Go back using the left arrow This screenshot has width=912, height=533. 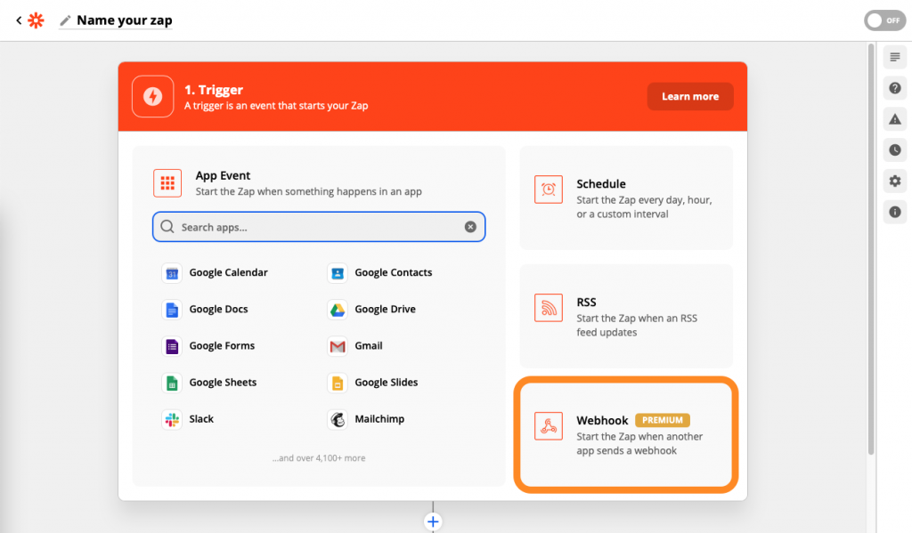click(19, 20)
